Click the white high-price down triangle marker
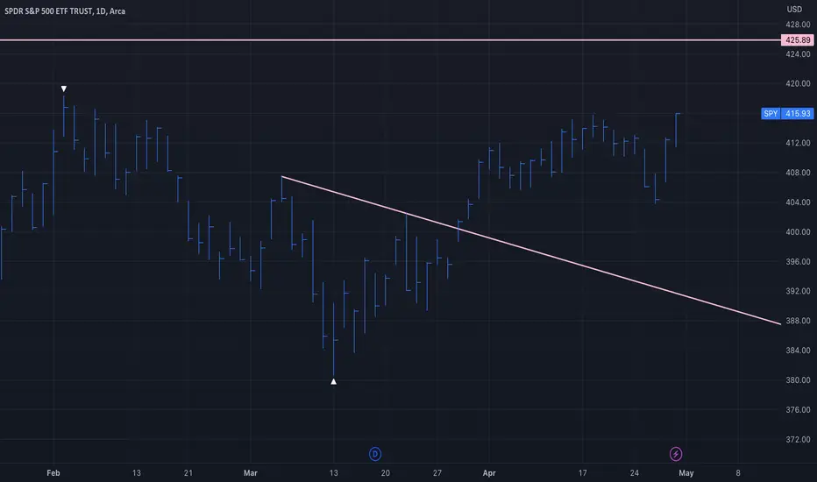Viewport: 817px width, 482px height. point(64,89)
